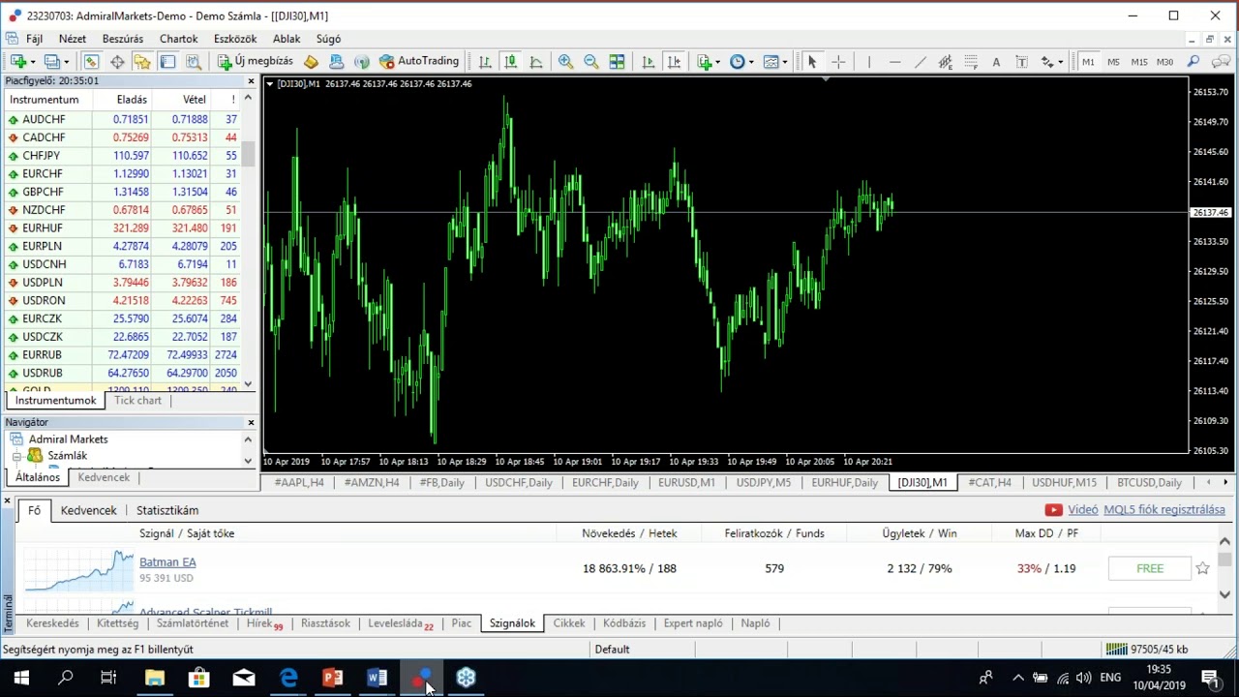
Task: Tile windows with the grid icon
Action: [617, 62]
